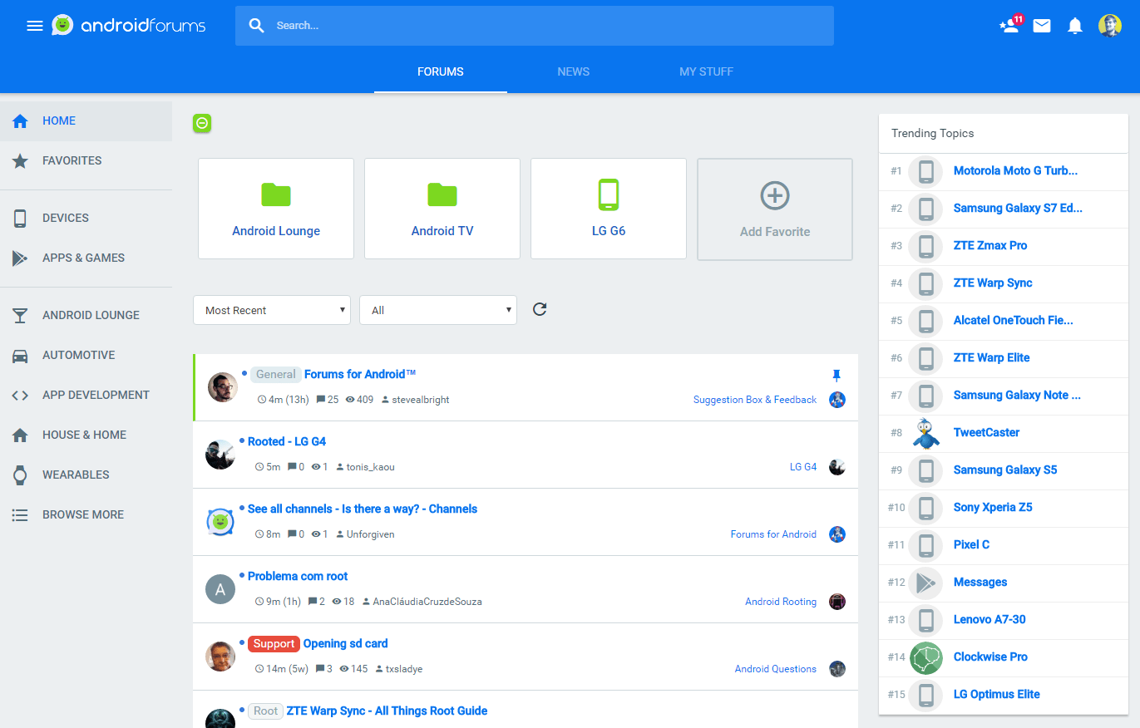This screenshot has width=1140, height=728.
Task: Click the Clockwise Pro green icon
Action: point(925,657)
